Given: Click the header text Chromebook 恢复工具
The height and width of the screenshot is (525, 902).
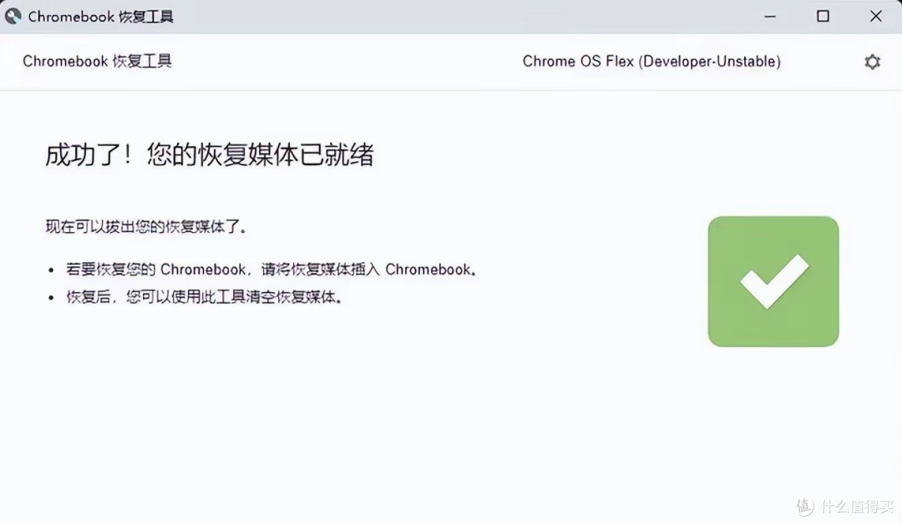Looking at the screenshot, I should 97,61.
